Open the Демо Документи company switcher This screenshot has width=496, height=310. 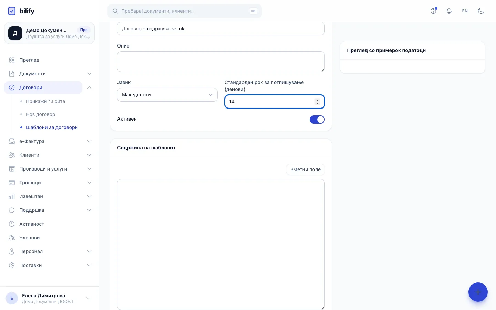[49, 33]
